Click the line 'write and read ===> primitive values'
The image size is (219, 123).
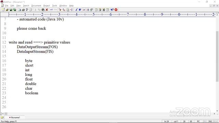click(39, 42)
